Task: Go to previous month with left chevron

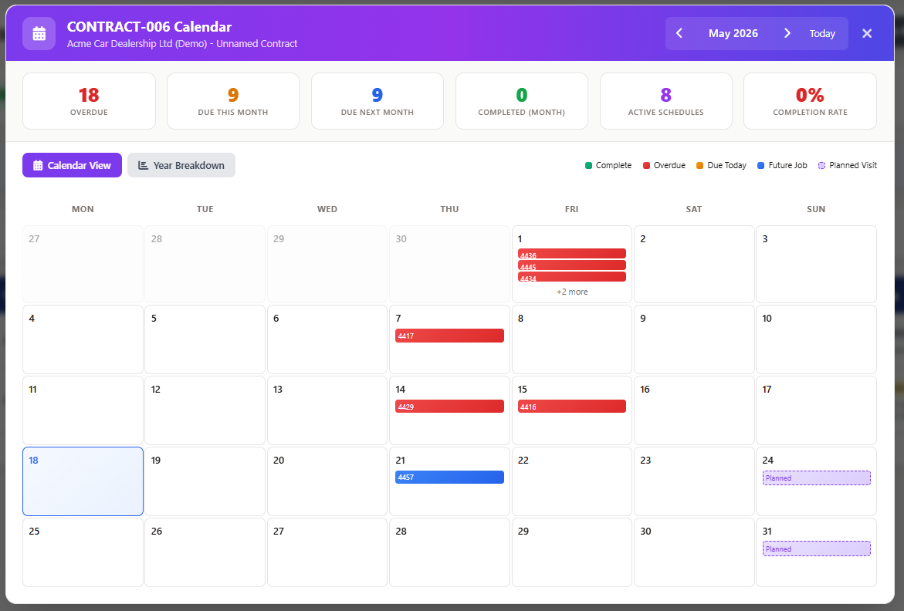Action: click(679, 33)
